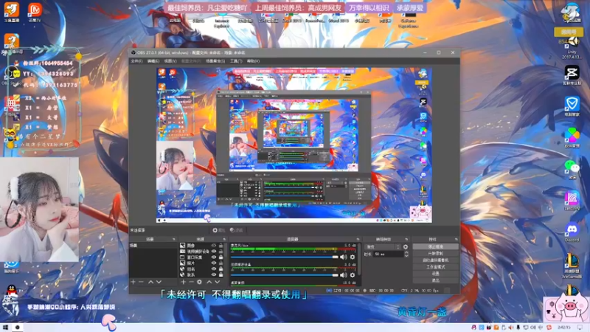Pop out the controls dock panel

[456, 239]
